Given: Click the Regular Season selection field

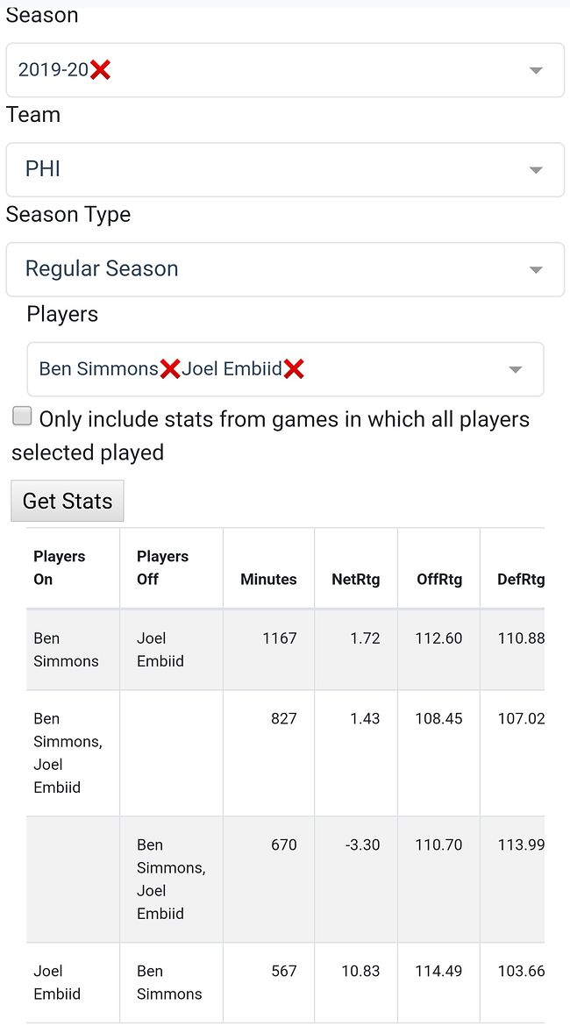Looking at the screenshot, I should click(x=263, y=269).
